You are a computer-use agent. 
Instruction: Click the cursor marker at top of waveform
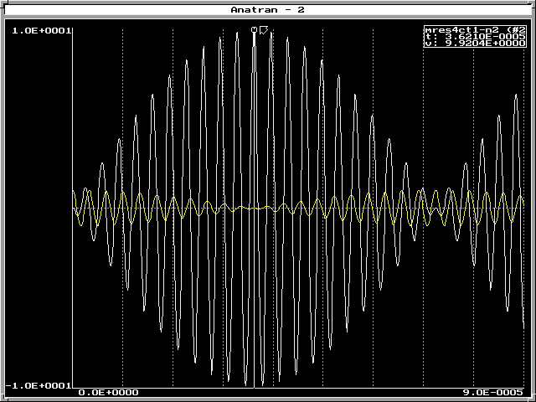254,30
